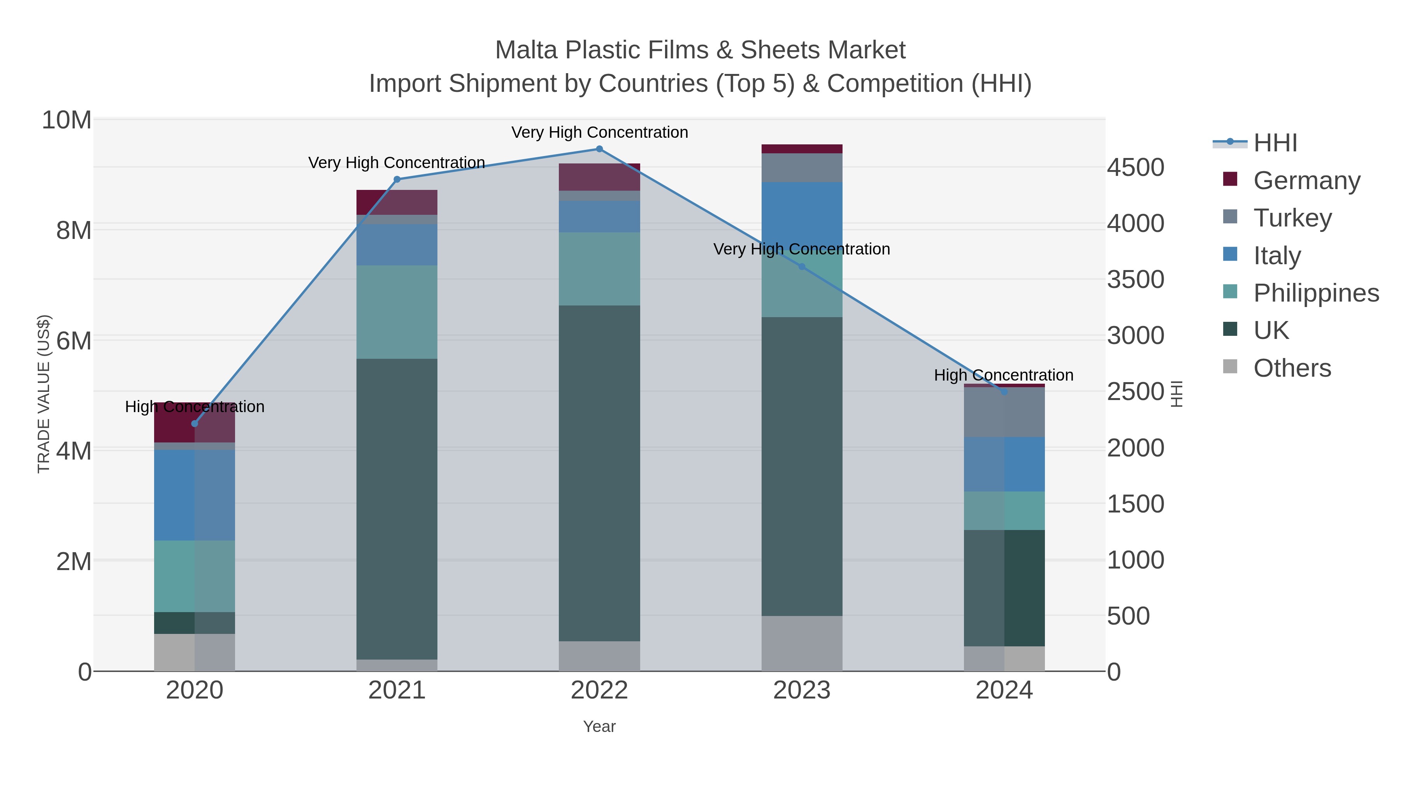Toggle Philippines series in the legend

1301,293
